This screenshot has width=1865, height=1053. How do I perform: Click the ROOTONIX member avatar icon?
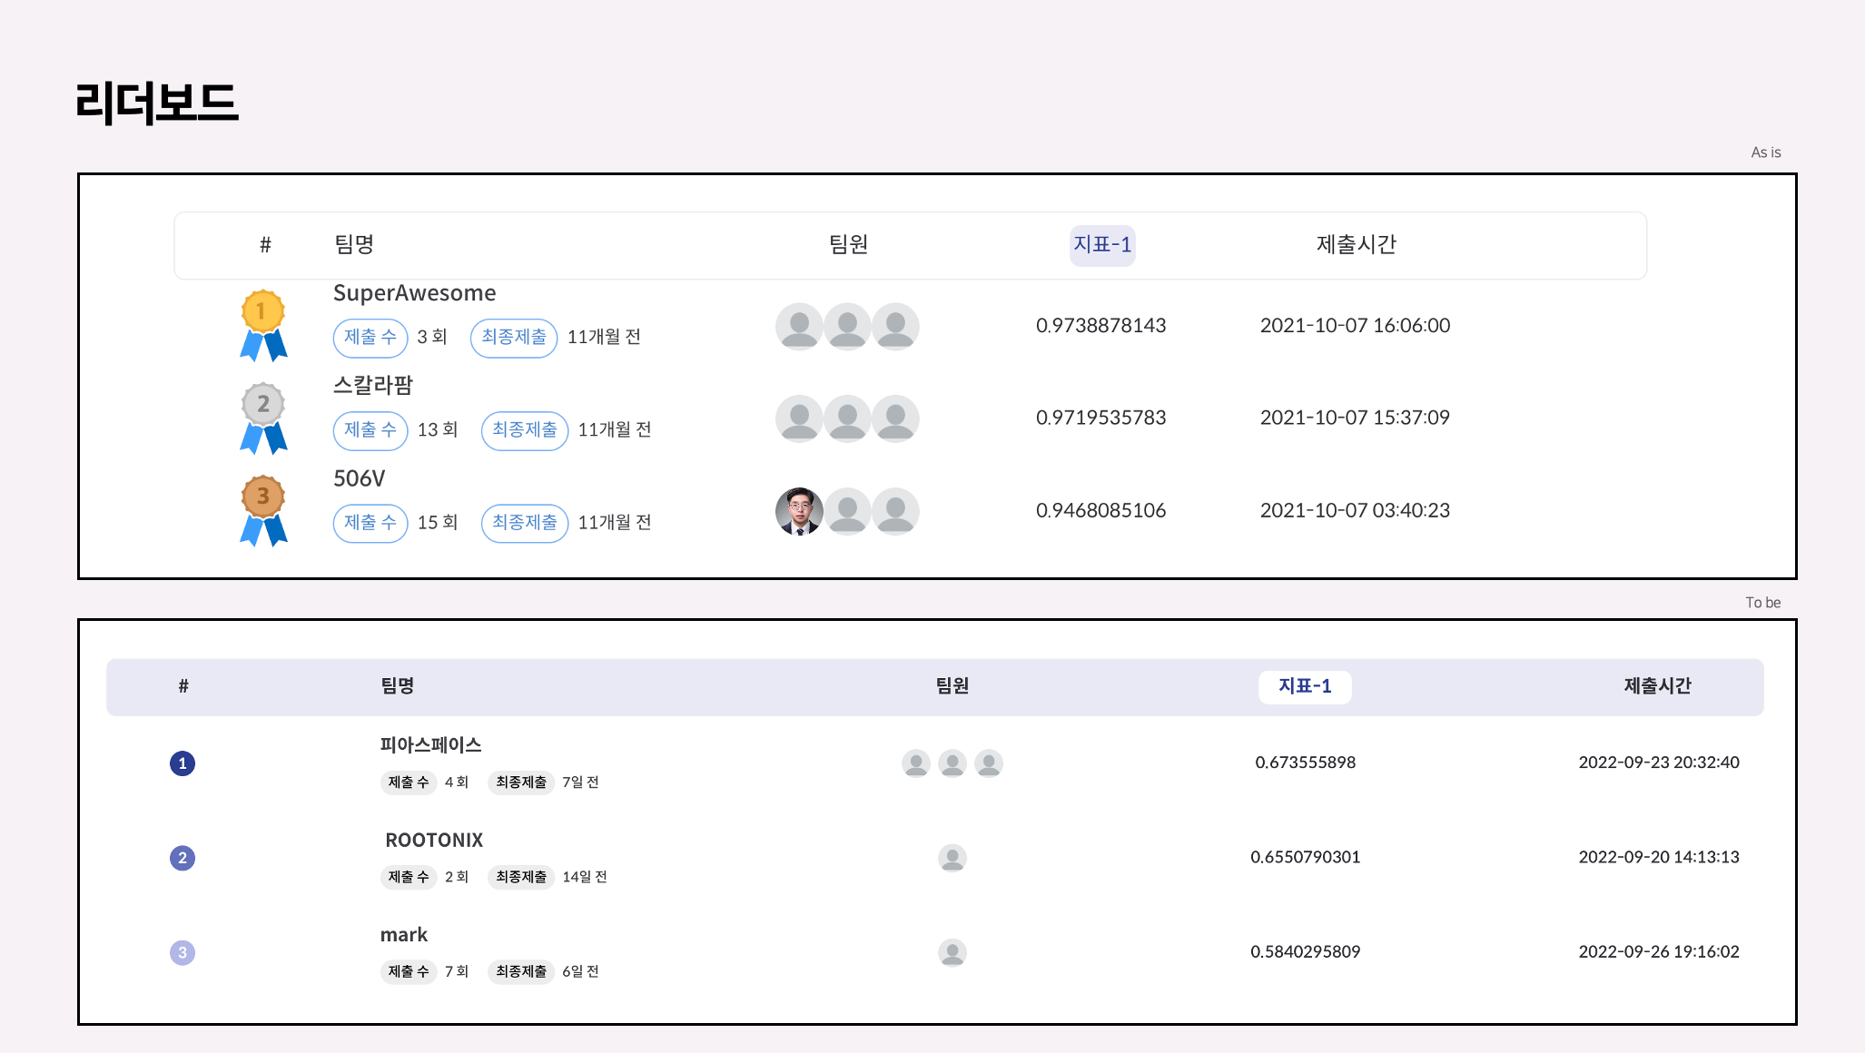(952, 858)
